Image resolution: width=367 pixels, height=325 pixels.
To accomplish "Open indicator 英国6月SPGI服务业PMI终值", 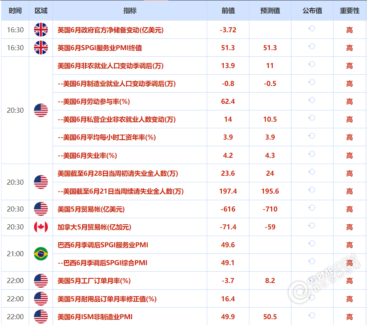I will [100, 48].
